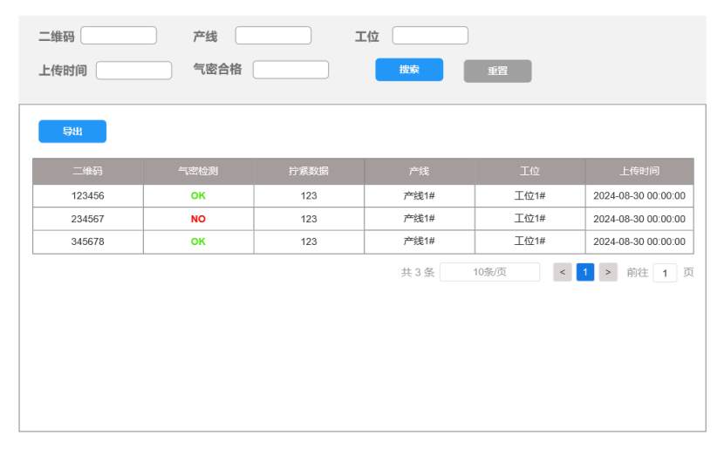Select the row with QR code 123456

(x=88, y=196)
